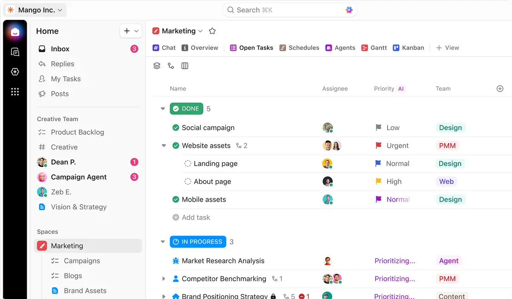Toggle completion on the Landing page subtask

(188, 164)
